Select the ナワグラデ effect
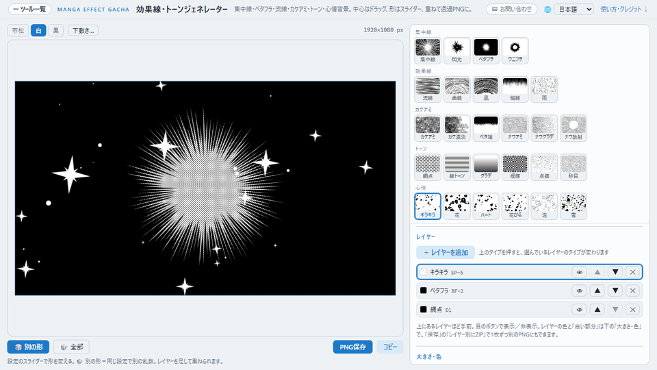Image resolution: width=657 pixels, height=370 pixels. click(x=544, y=128)
